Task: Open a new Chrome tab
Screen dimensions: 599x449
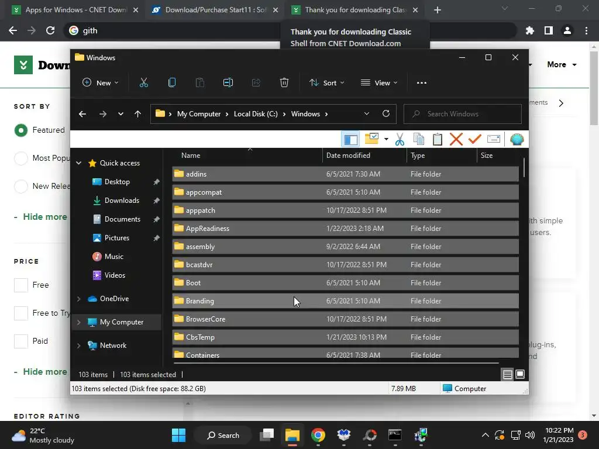Action: click(x=438, y=10)
